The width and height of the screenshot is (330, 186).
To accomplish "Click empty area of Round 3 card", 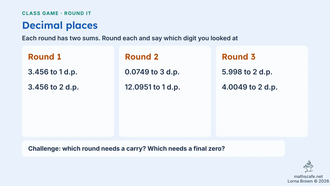I will [262, 114].
